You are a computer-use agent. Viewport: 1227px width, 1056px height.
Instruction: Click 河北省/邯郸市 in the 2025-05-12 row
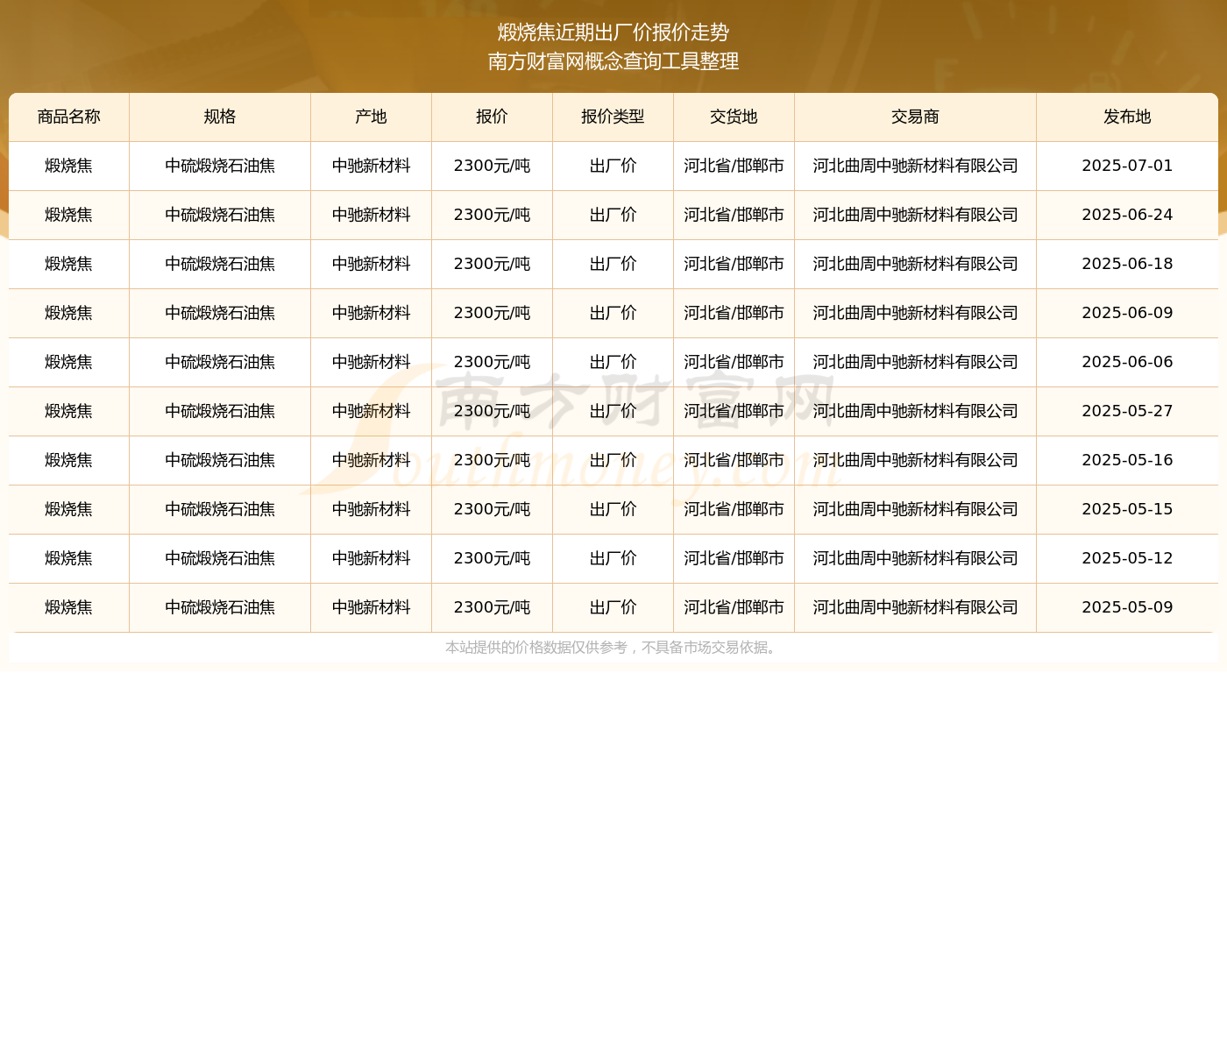pyautogui.click(x=734, y=558)
